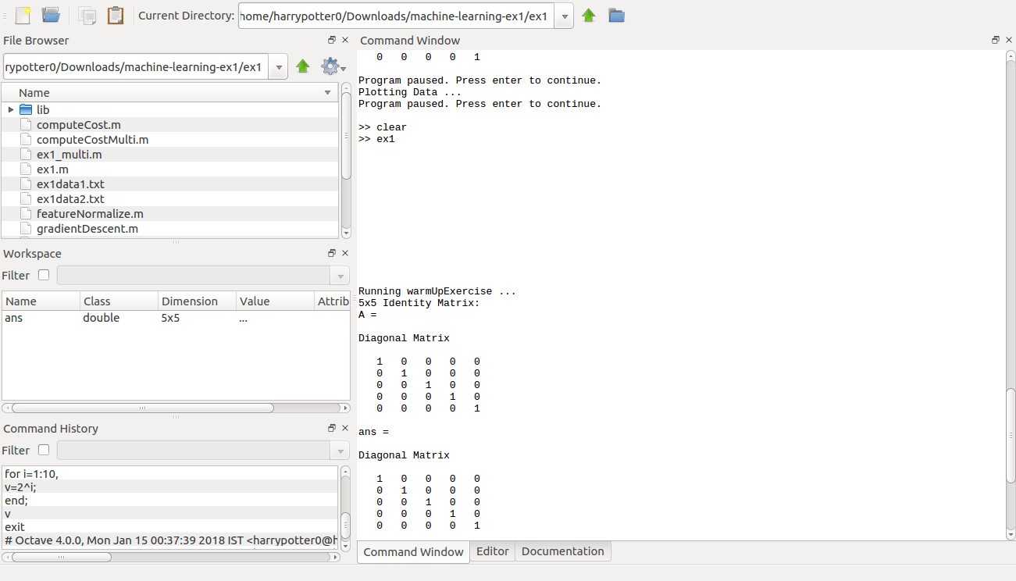Click the Copy toolbar icon
Image resolution: width=1016 pixels, height=581 pixels.
click(87, 15)
